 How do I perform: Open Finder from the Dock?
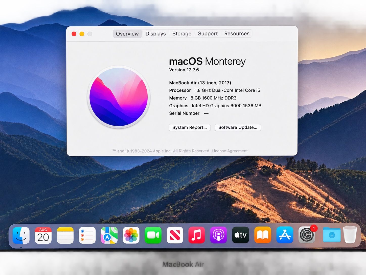(x=21, y=235)
